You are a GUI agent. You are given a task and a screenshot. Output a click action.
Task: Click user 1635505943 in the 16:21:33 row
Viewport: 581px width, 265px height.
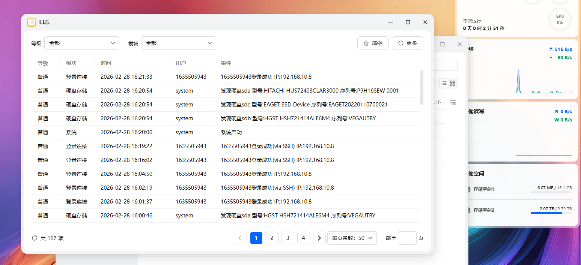(x=191, y=77)
